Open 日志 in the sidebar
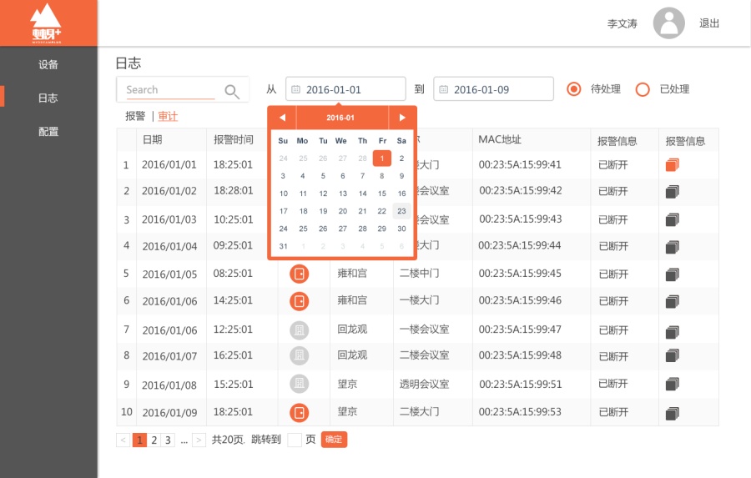 48,98
